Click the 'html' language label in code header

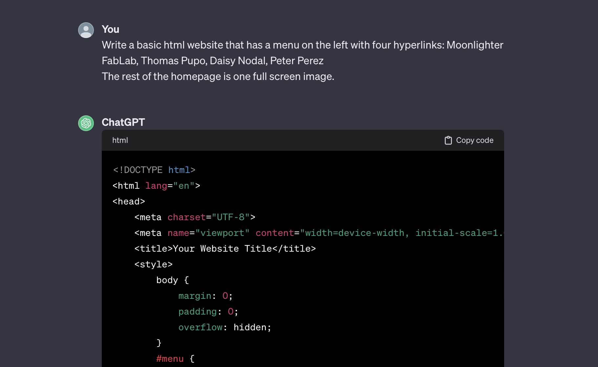[120, 140]
